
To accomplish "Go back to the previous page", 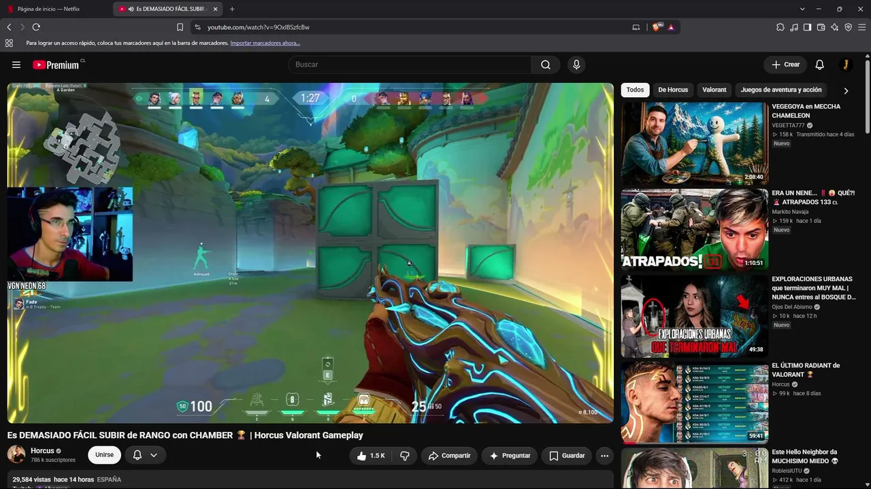I will pyautogui.click(x=9, y=27).
